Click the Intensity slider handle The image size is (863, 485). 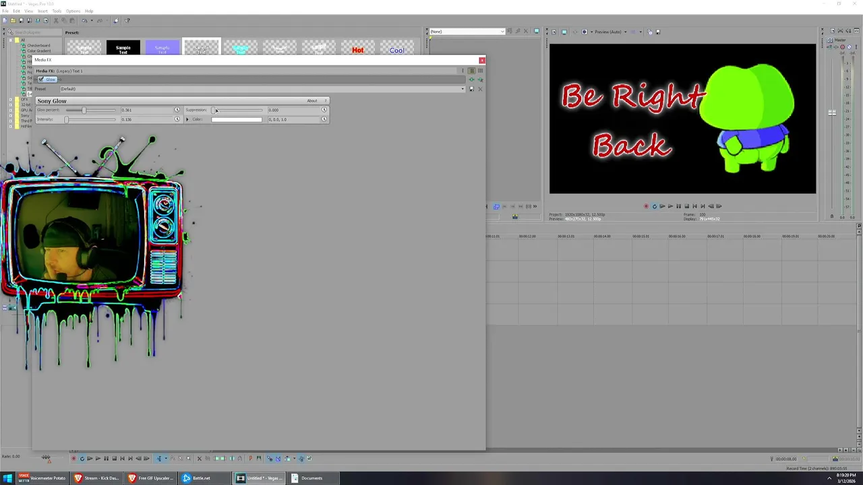(x=66, y=119)
